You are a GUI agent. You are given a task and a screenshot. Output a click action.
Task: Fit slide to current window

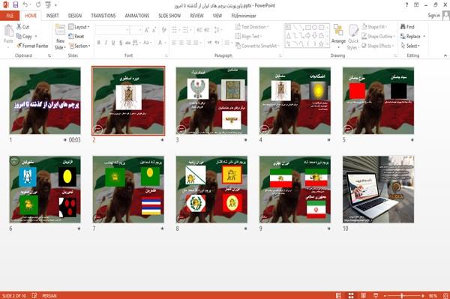(445, 295)
